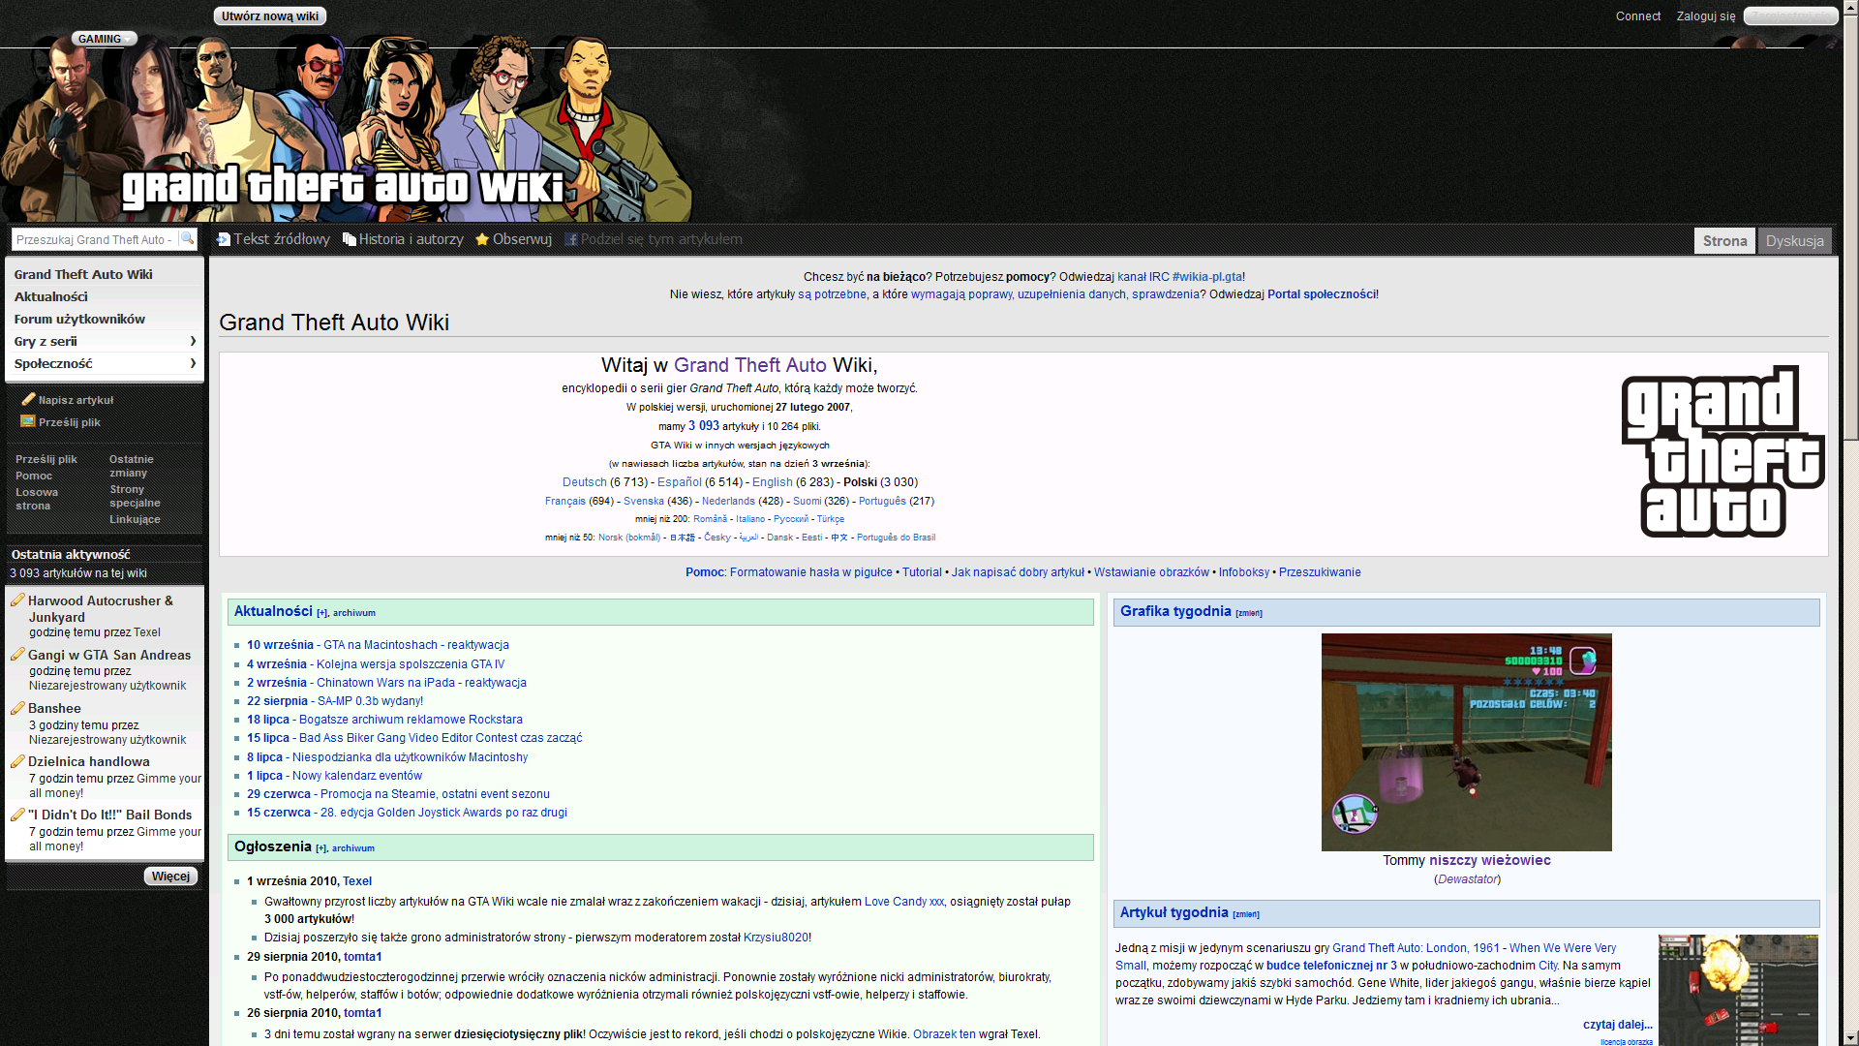Click zmień link next to Artykuł tygodnia
The height and width of the screenshot is (1046, 1859).
click(1246, 914)
